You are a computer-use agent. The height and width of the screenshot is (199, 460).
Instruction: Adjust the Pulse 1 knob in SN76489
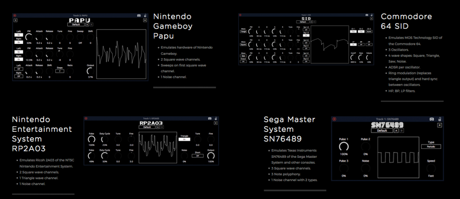click(343, 147)
